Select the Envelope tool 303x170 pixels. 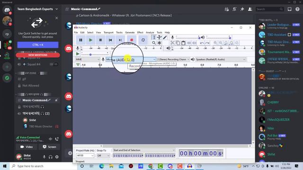(159, 37)
